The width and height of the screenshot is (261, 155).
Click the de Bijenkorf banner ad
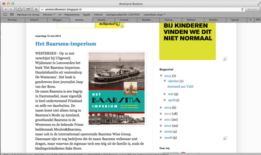click(x=90, y=25)
